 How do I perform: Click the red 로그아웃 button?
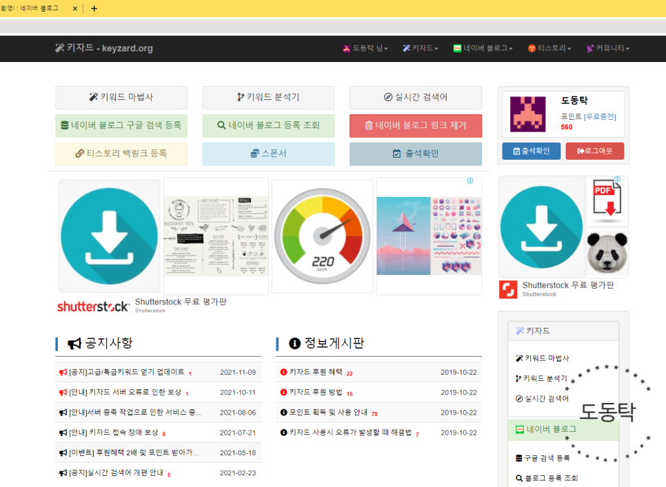click(594, 151)
